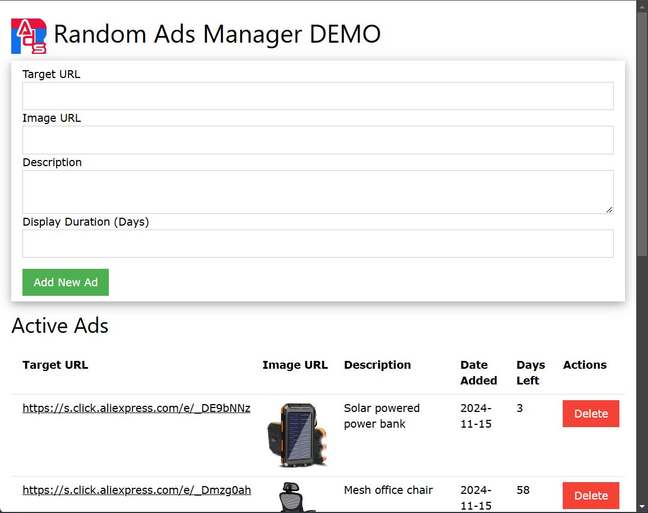Click the Active Ads heading

(59, 326)
